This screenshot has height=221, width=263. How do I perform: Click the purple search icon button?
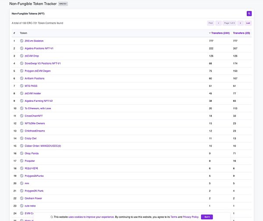click(249, 14)
